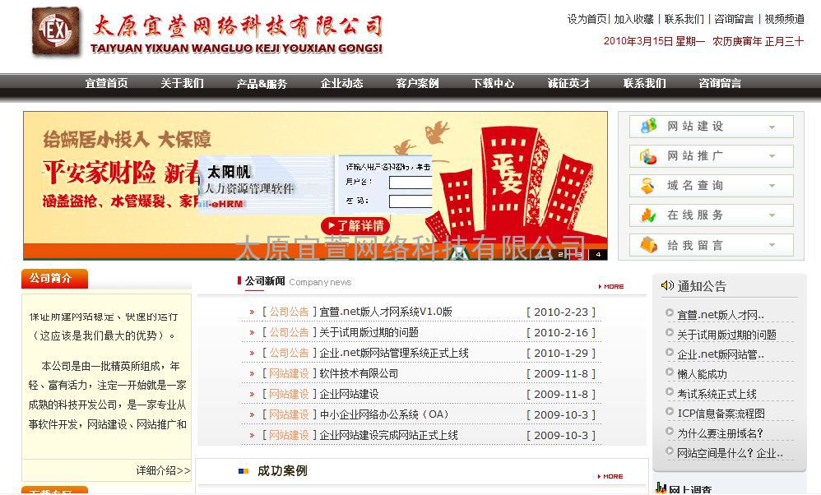Click 详细介绍>> in company intro
821x495 pixels.
click(x=163, y=470)
